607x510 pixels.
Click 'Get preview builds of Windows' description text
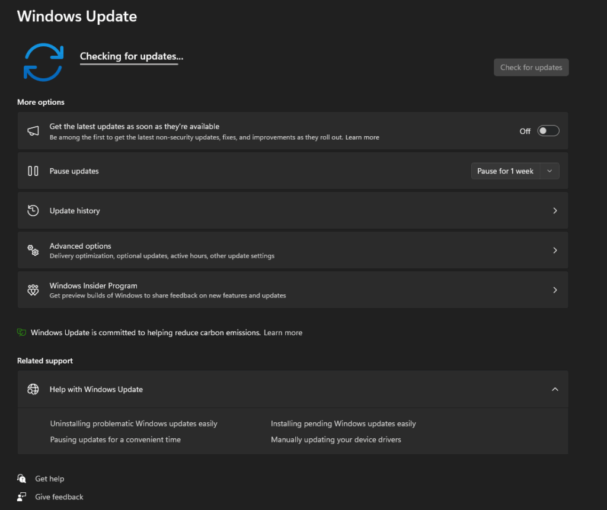(168, 295)
